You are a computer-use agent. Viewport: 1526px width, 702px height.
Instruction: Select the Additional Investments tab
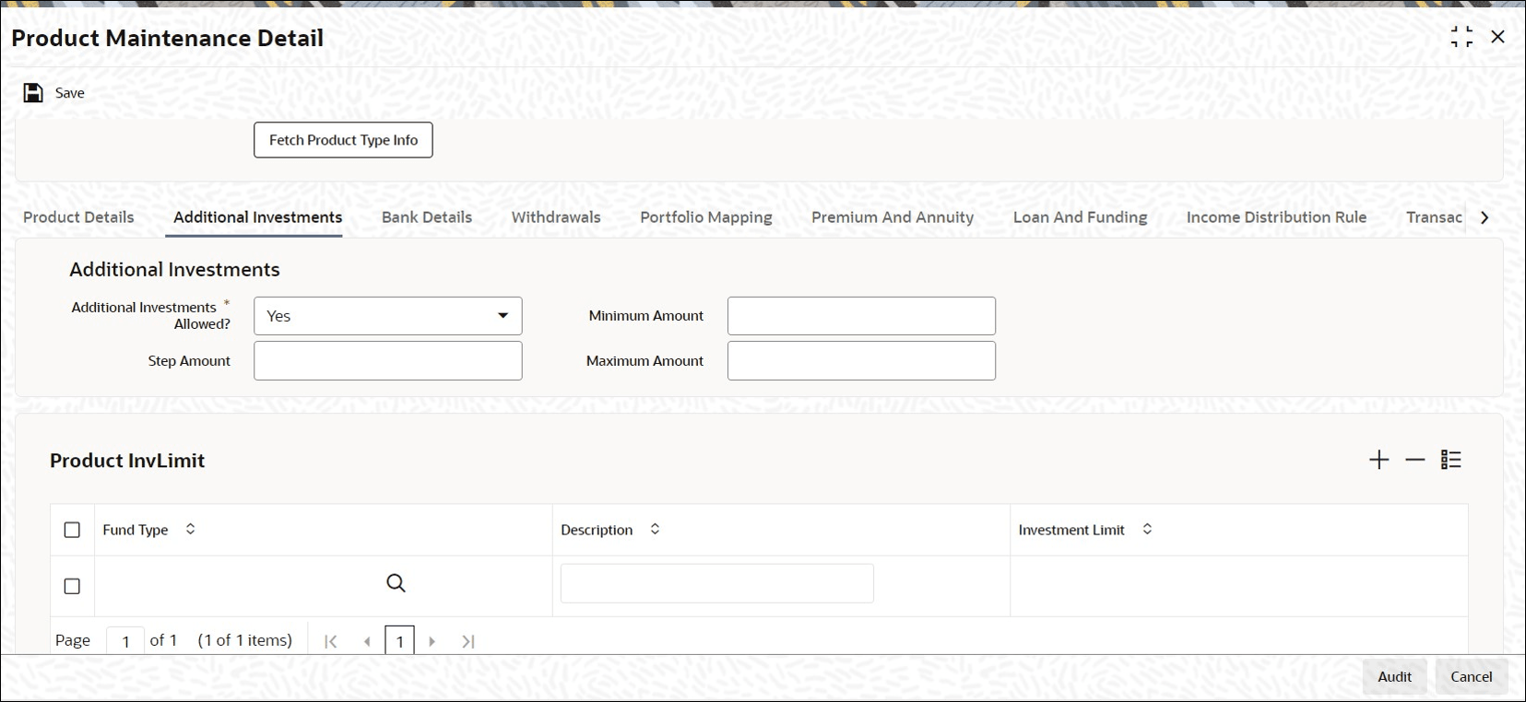pos(258,217)
